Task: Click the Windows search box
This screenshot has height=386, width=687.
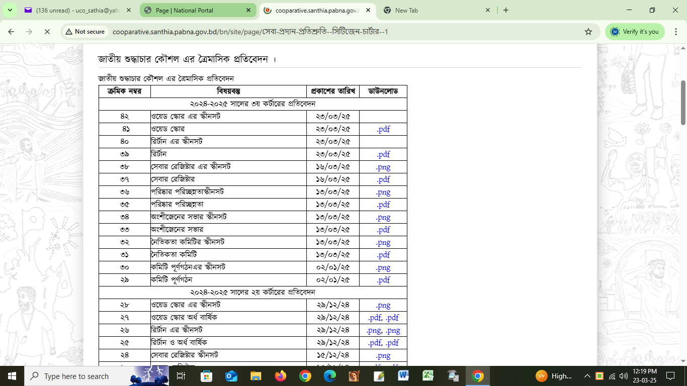Action: click(x=75, y=376)
